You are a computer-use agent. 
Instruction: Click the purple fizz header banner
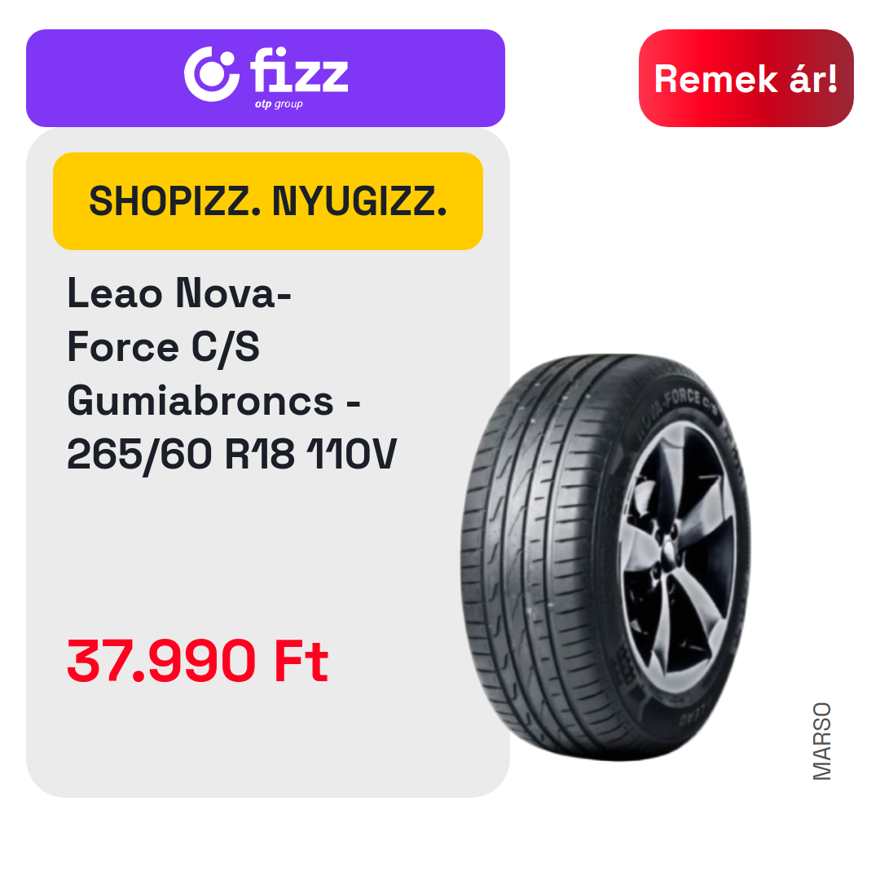(266, 78)
